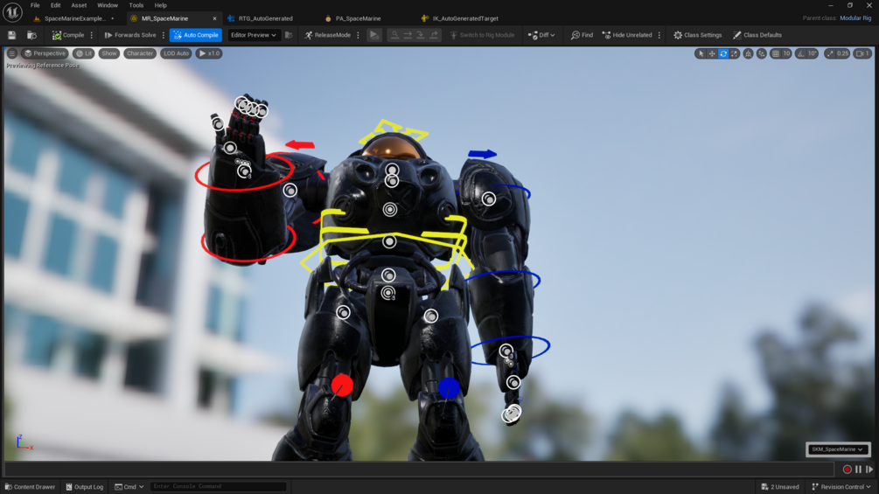Open the Edit menu
This screenshot has width=879, height=494.
55,5
